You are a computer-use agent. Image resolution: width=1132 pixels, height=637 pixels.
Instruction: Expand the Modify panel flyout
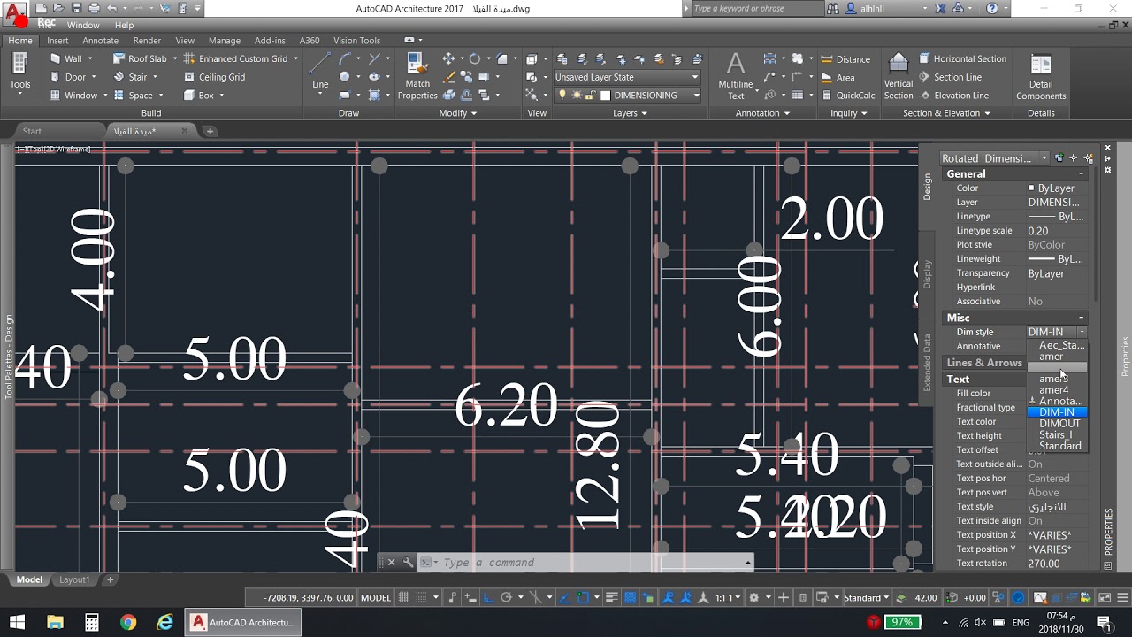(458, 113)
